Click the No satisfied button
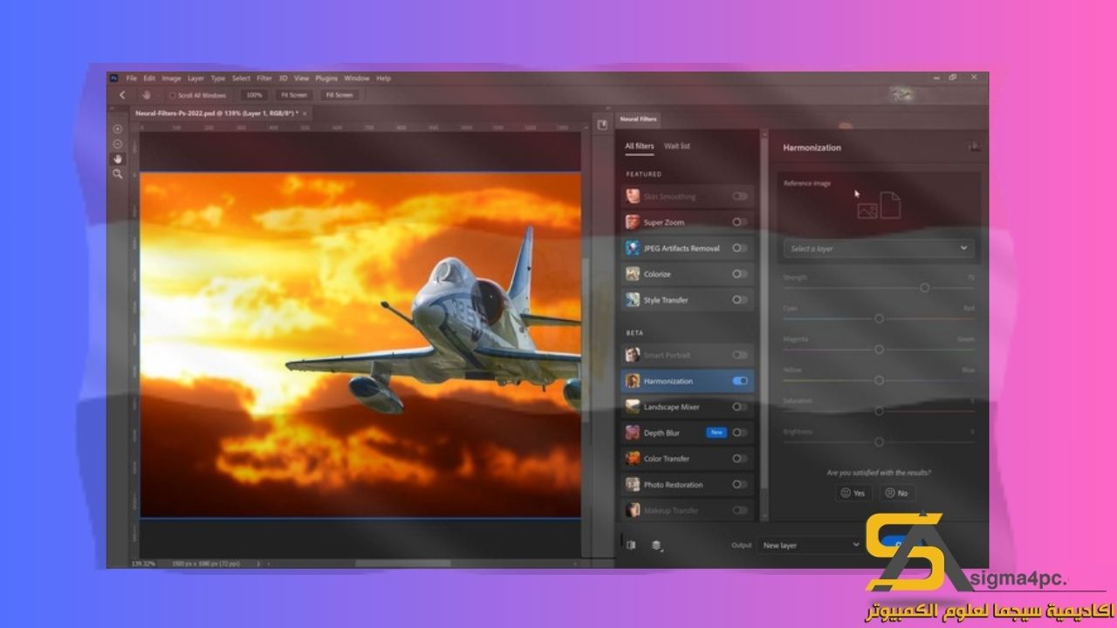This screenshot has width=1117, height=628. pos(896,493)
